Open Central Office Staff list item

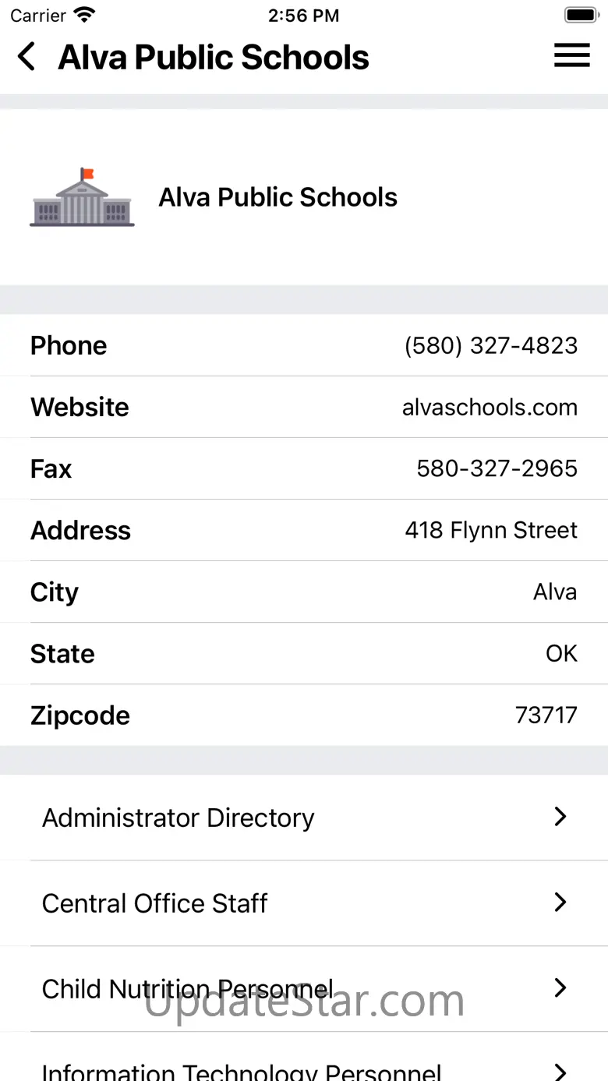[304, 903]
